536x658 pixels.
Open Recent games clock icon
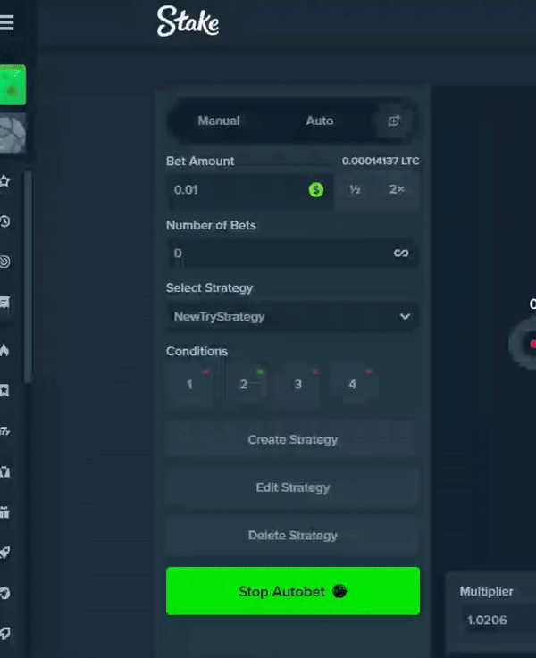point(5,221)
